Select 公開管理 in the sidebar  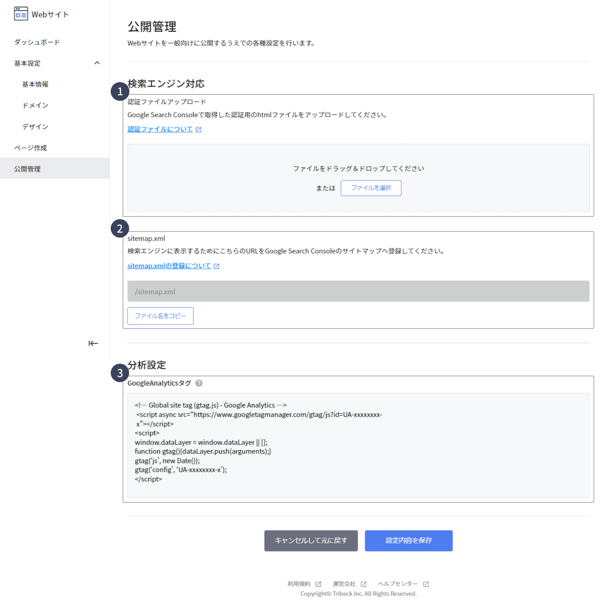pyautogui.click(x=27, y=169)
